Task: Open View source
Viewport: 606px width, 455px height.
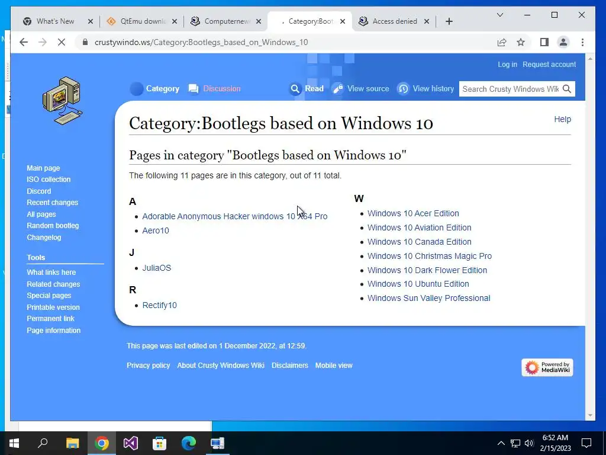Action: 360,89
